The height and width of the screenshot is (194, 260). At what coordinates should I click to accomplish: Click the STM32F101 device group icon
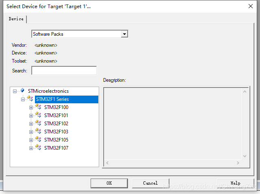[x=38, y=115]
